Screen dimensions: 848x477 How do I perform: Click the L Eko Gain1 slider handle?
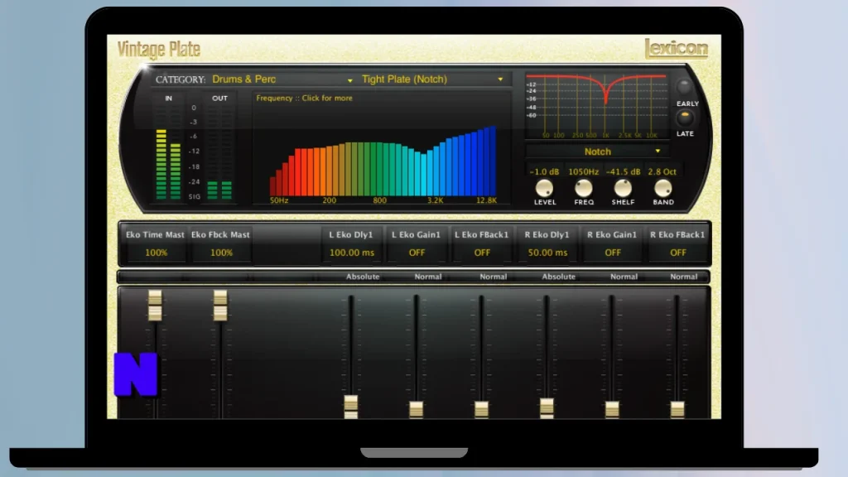[416, 409]
